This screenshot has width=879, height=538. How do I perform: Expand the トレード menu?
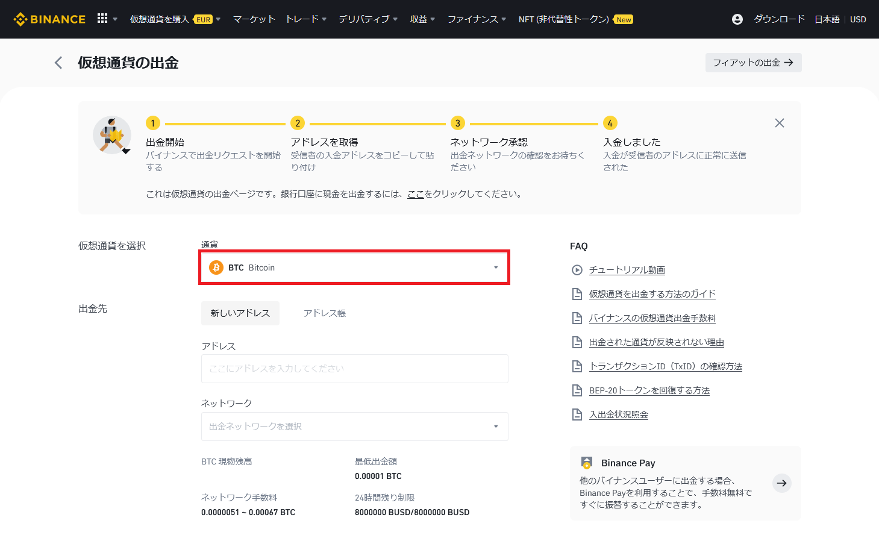pos(306,19)
